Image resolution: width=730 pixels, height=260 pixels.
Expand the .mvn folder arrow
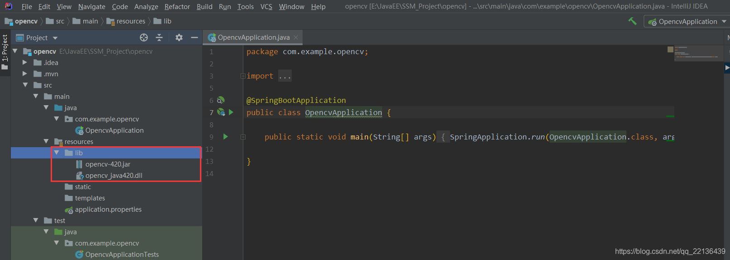click(x=25, y=74)
